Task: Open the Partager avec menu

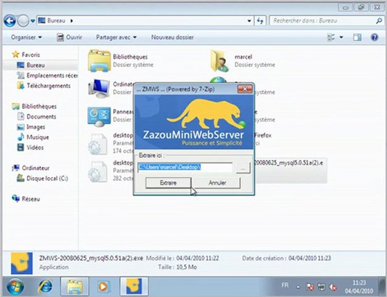Action: pos(116,37)
